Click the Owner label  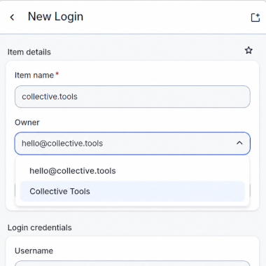27,122
